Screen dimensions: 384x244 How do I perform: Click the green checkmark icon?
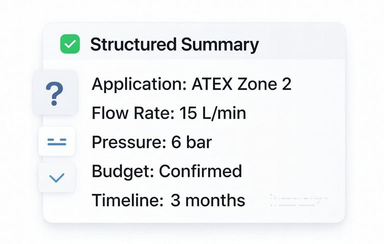70,44
